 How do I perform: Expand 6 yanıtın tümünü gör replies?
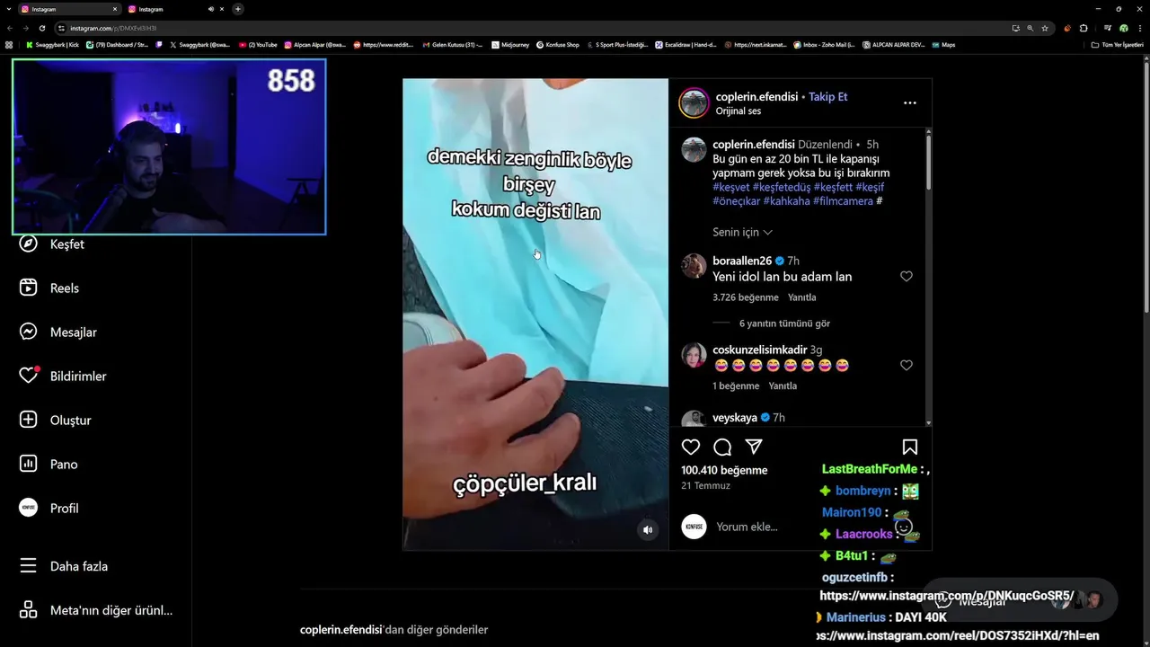[784, 323]
